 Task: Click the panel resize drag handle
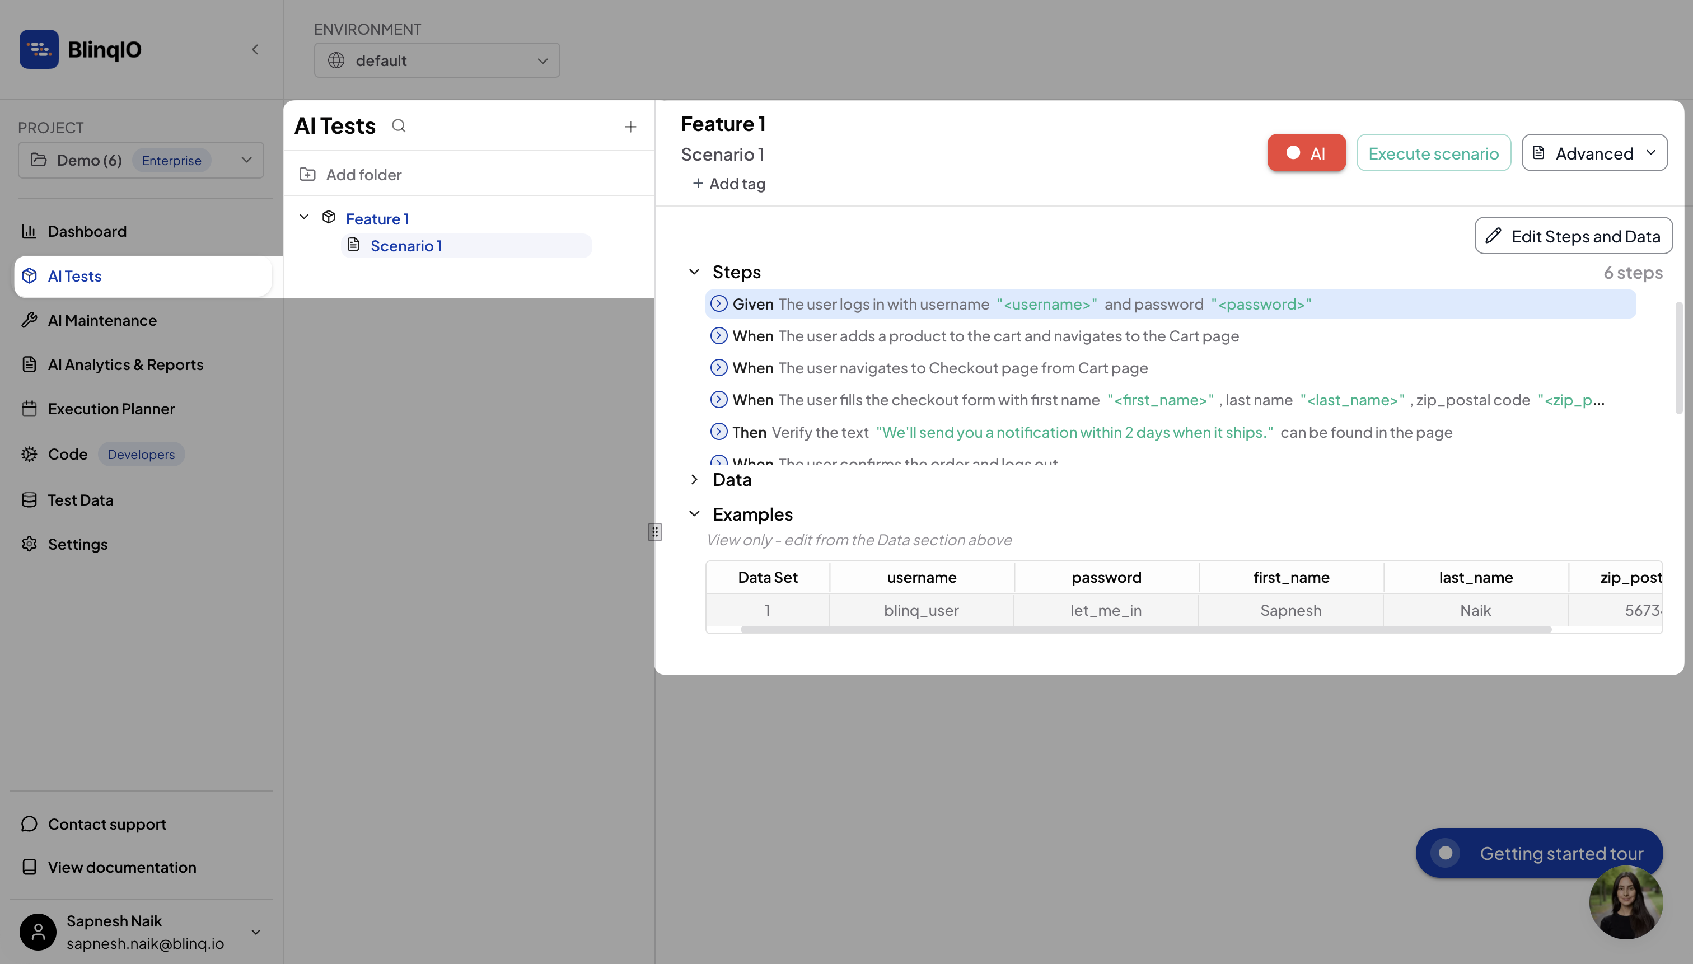[x=655, y=532]
